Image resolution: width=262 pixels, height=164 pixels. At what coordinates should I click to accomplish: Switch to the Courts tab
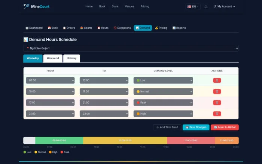coord(86,28)
